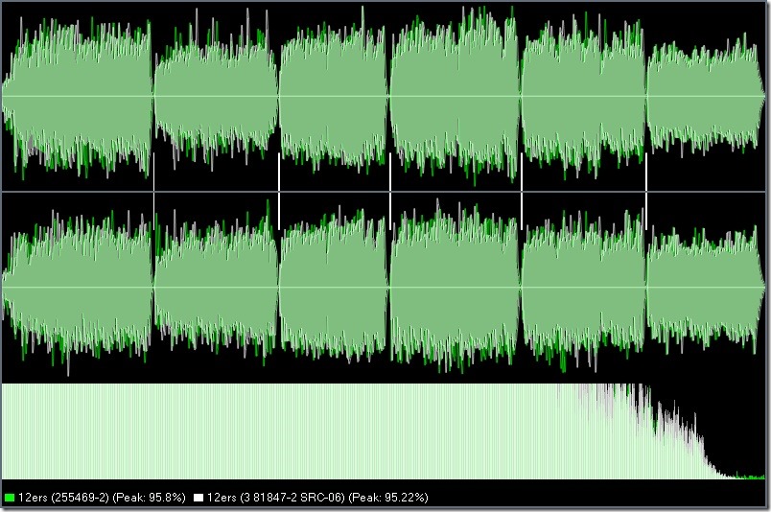Click the first white track marker line
Screen dimensions: 771x512
[x=153, y=192]
